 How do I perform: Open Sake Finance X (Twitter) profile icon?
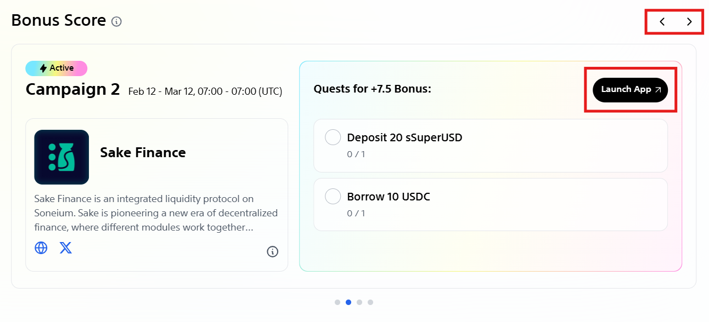point(65,248)
